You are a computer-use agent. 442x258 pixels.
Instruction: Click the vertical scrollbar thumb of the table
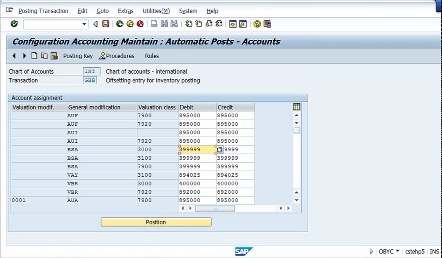297,131
